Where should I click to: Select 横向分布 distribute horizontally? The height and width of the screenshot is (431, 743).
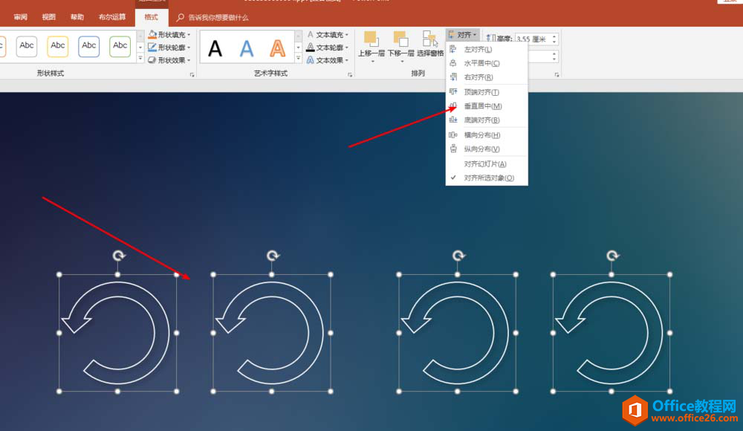(481, 135)
